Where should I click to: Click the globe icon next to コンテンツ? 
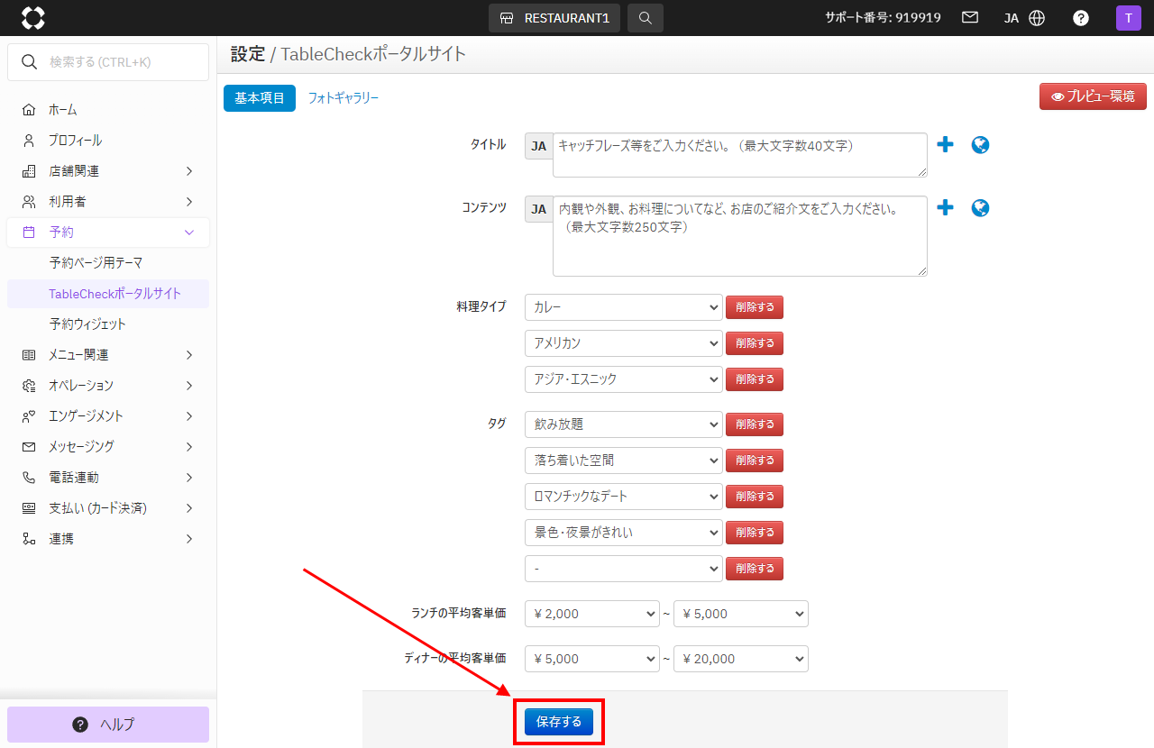(981, 207)
